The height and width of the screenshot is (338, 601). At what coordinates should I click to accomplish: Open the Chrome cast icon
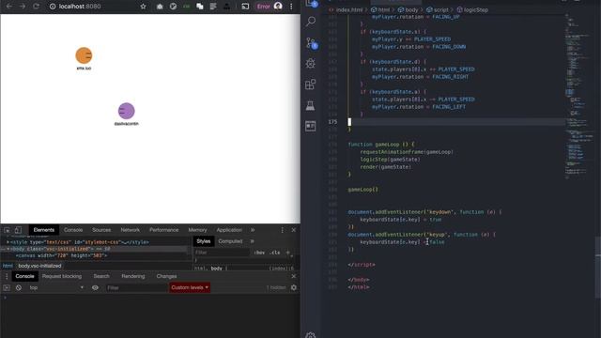tap(245, 7)
